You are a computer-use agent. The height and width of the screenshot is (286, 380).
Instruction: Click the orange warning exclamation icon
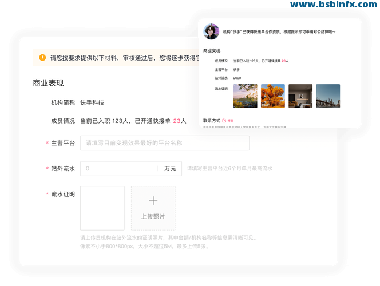click(x=42, y=58)
